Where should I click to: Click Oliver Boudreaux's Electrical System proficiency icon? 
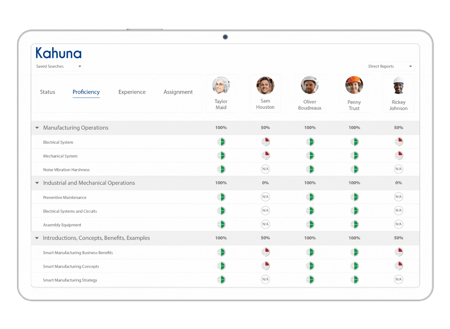[x=310, y=142]
